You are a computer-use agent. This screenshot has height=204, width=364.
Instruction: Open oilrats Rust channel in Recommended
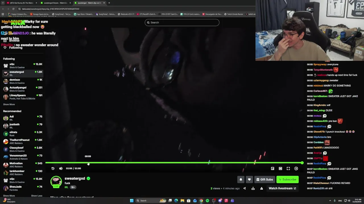[23, 133]
